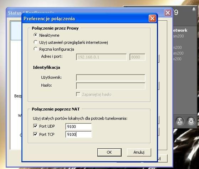Screen dimensions: 199x169
Task: Click the Hasło password field
Action: pyautogui.click(x=111, y=86)
